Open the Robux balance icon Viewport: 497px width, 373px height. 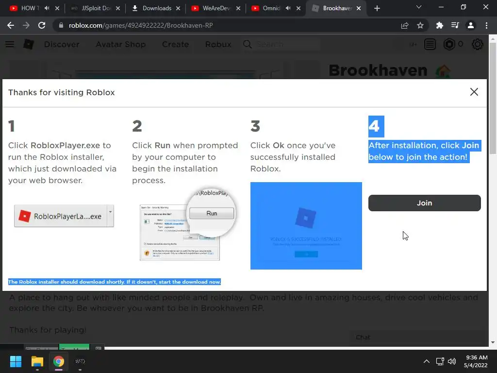point(449,44)
